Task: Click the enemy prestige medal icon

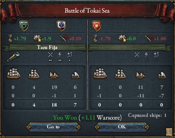Action: (x=95, y=38)
